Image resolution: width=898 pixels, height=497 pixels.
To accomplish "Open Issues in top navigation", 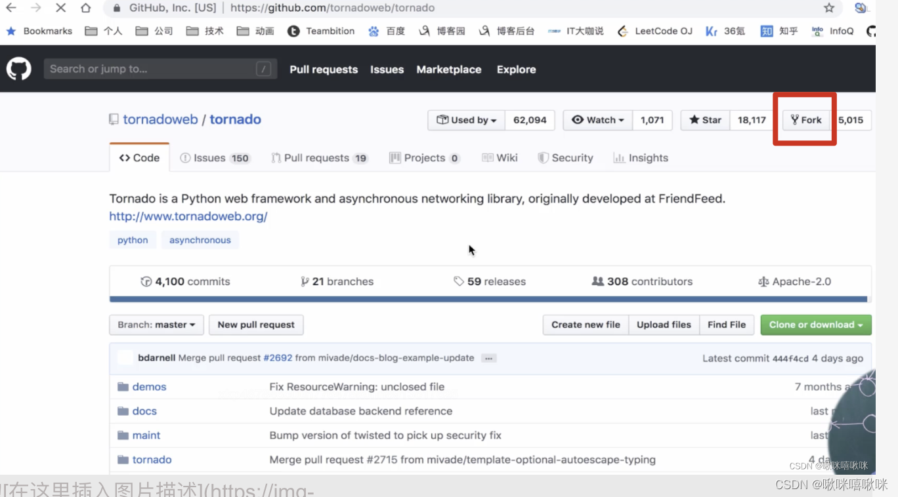I will (387, 70).
